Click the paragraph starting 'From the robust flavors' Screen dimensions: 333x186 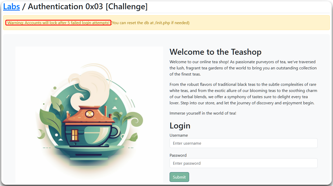pos(243,94)
